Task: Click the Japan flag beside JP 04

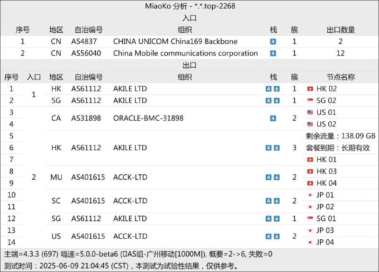Action: pyautogui.click(x=310, y=242)
